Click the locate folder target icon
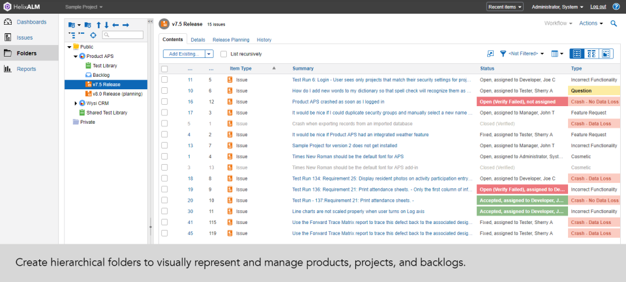Viewport: 626px width, 282px height. point(93,35)
